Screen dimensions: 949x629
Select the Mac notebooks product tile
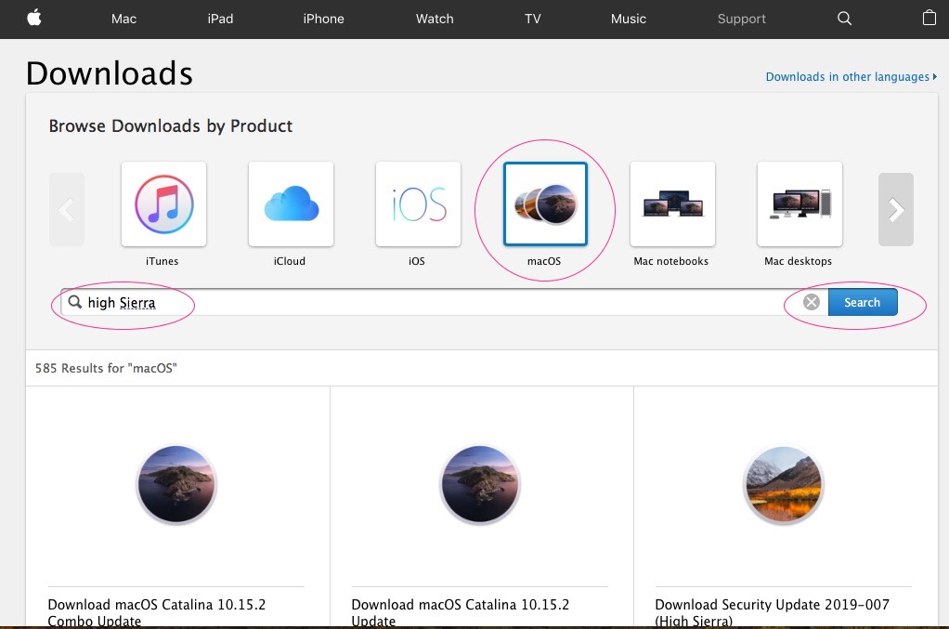point(672,204)
